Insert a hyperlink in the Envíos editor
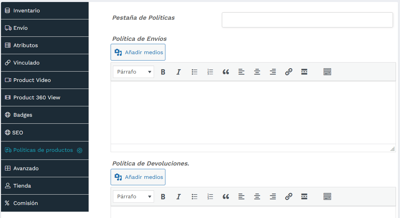The image size is (400, 218). coord(288,72)
